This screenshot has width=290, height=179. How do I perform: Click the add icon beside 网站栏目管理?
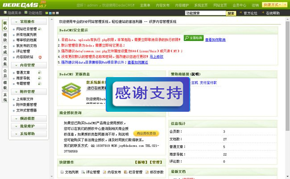[x=40, y=29]
